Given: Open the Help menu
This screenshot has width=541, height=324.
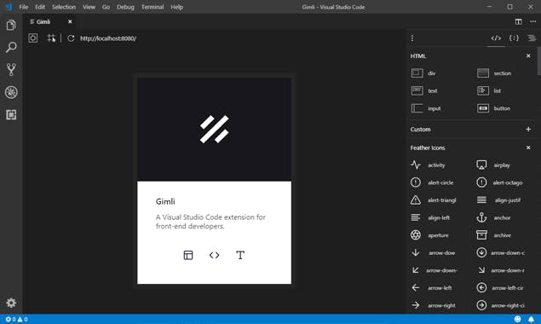Looking at the screenshot, I should 176,7.
